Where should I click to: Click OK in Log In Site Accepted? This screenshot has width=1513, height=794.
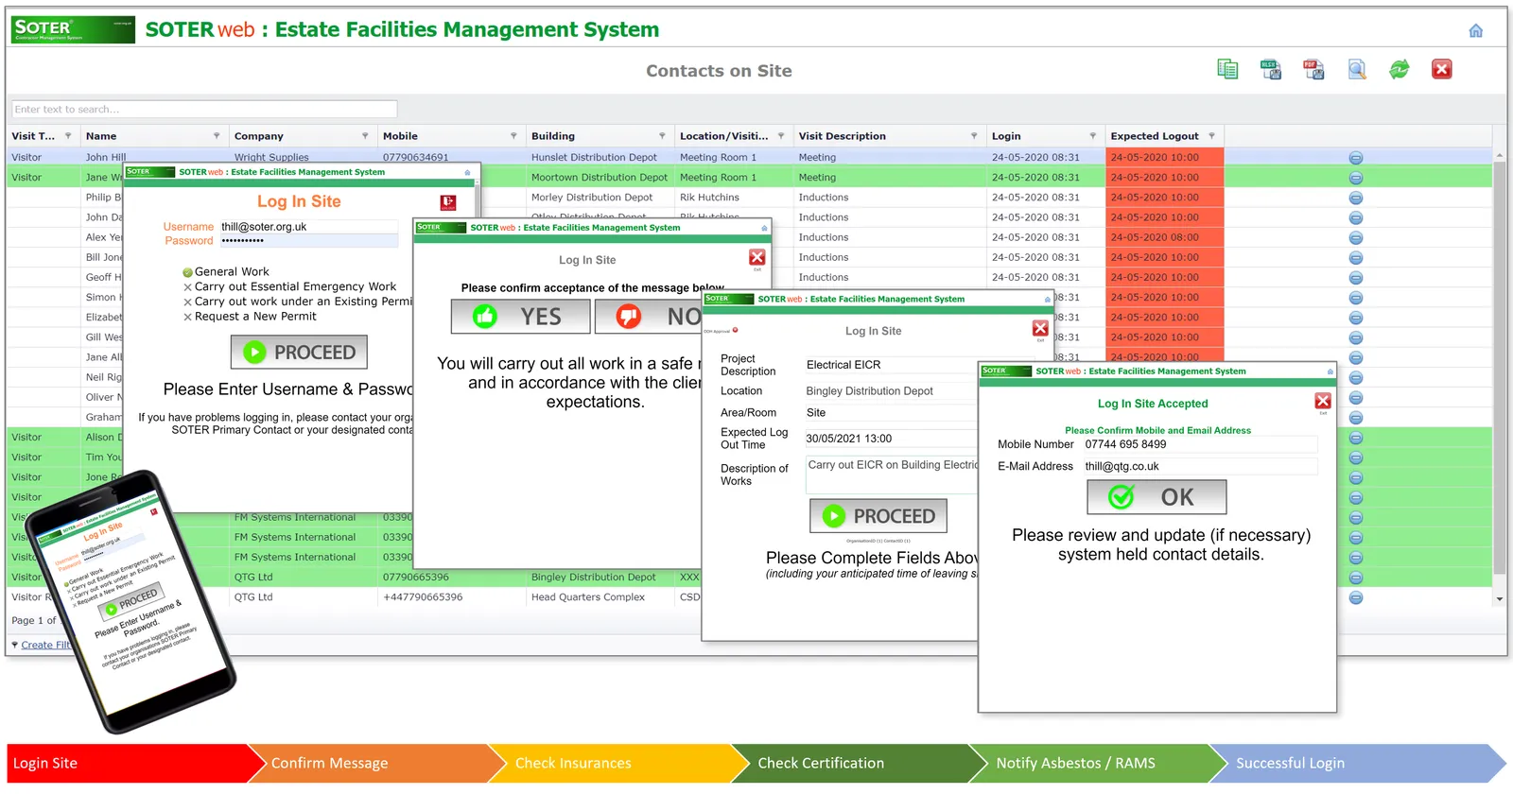tap(1156, 497)
